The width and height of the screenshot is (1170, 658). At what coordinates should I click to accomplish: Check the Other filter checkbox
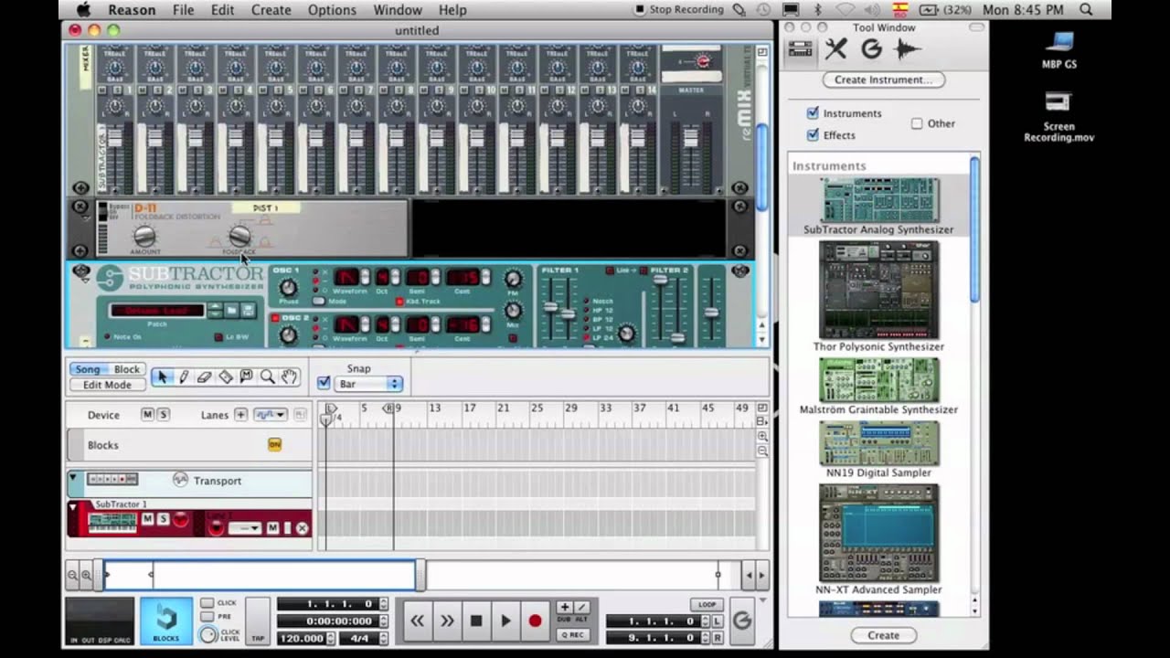917,124
